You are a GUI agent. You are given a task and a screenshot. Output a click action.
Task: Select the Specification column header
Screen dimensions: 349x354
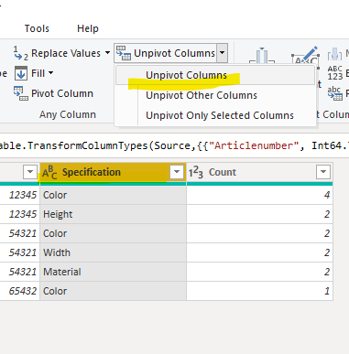113,172
